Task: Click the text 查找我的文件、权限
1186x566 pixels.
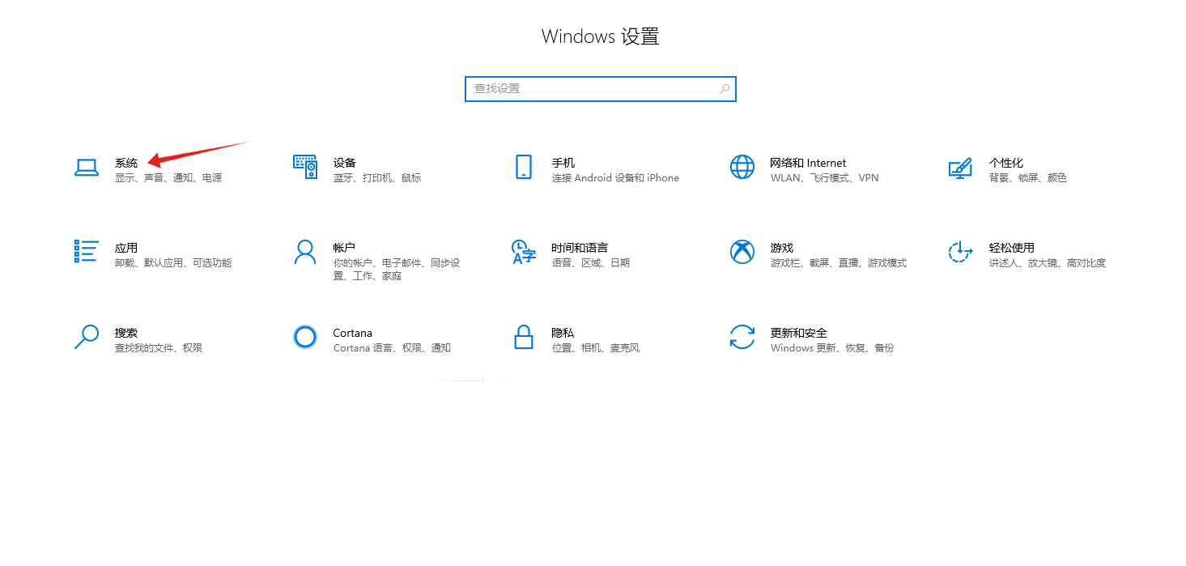Action: 159,348
